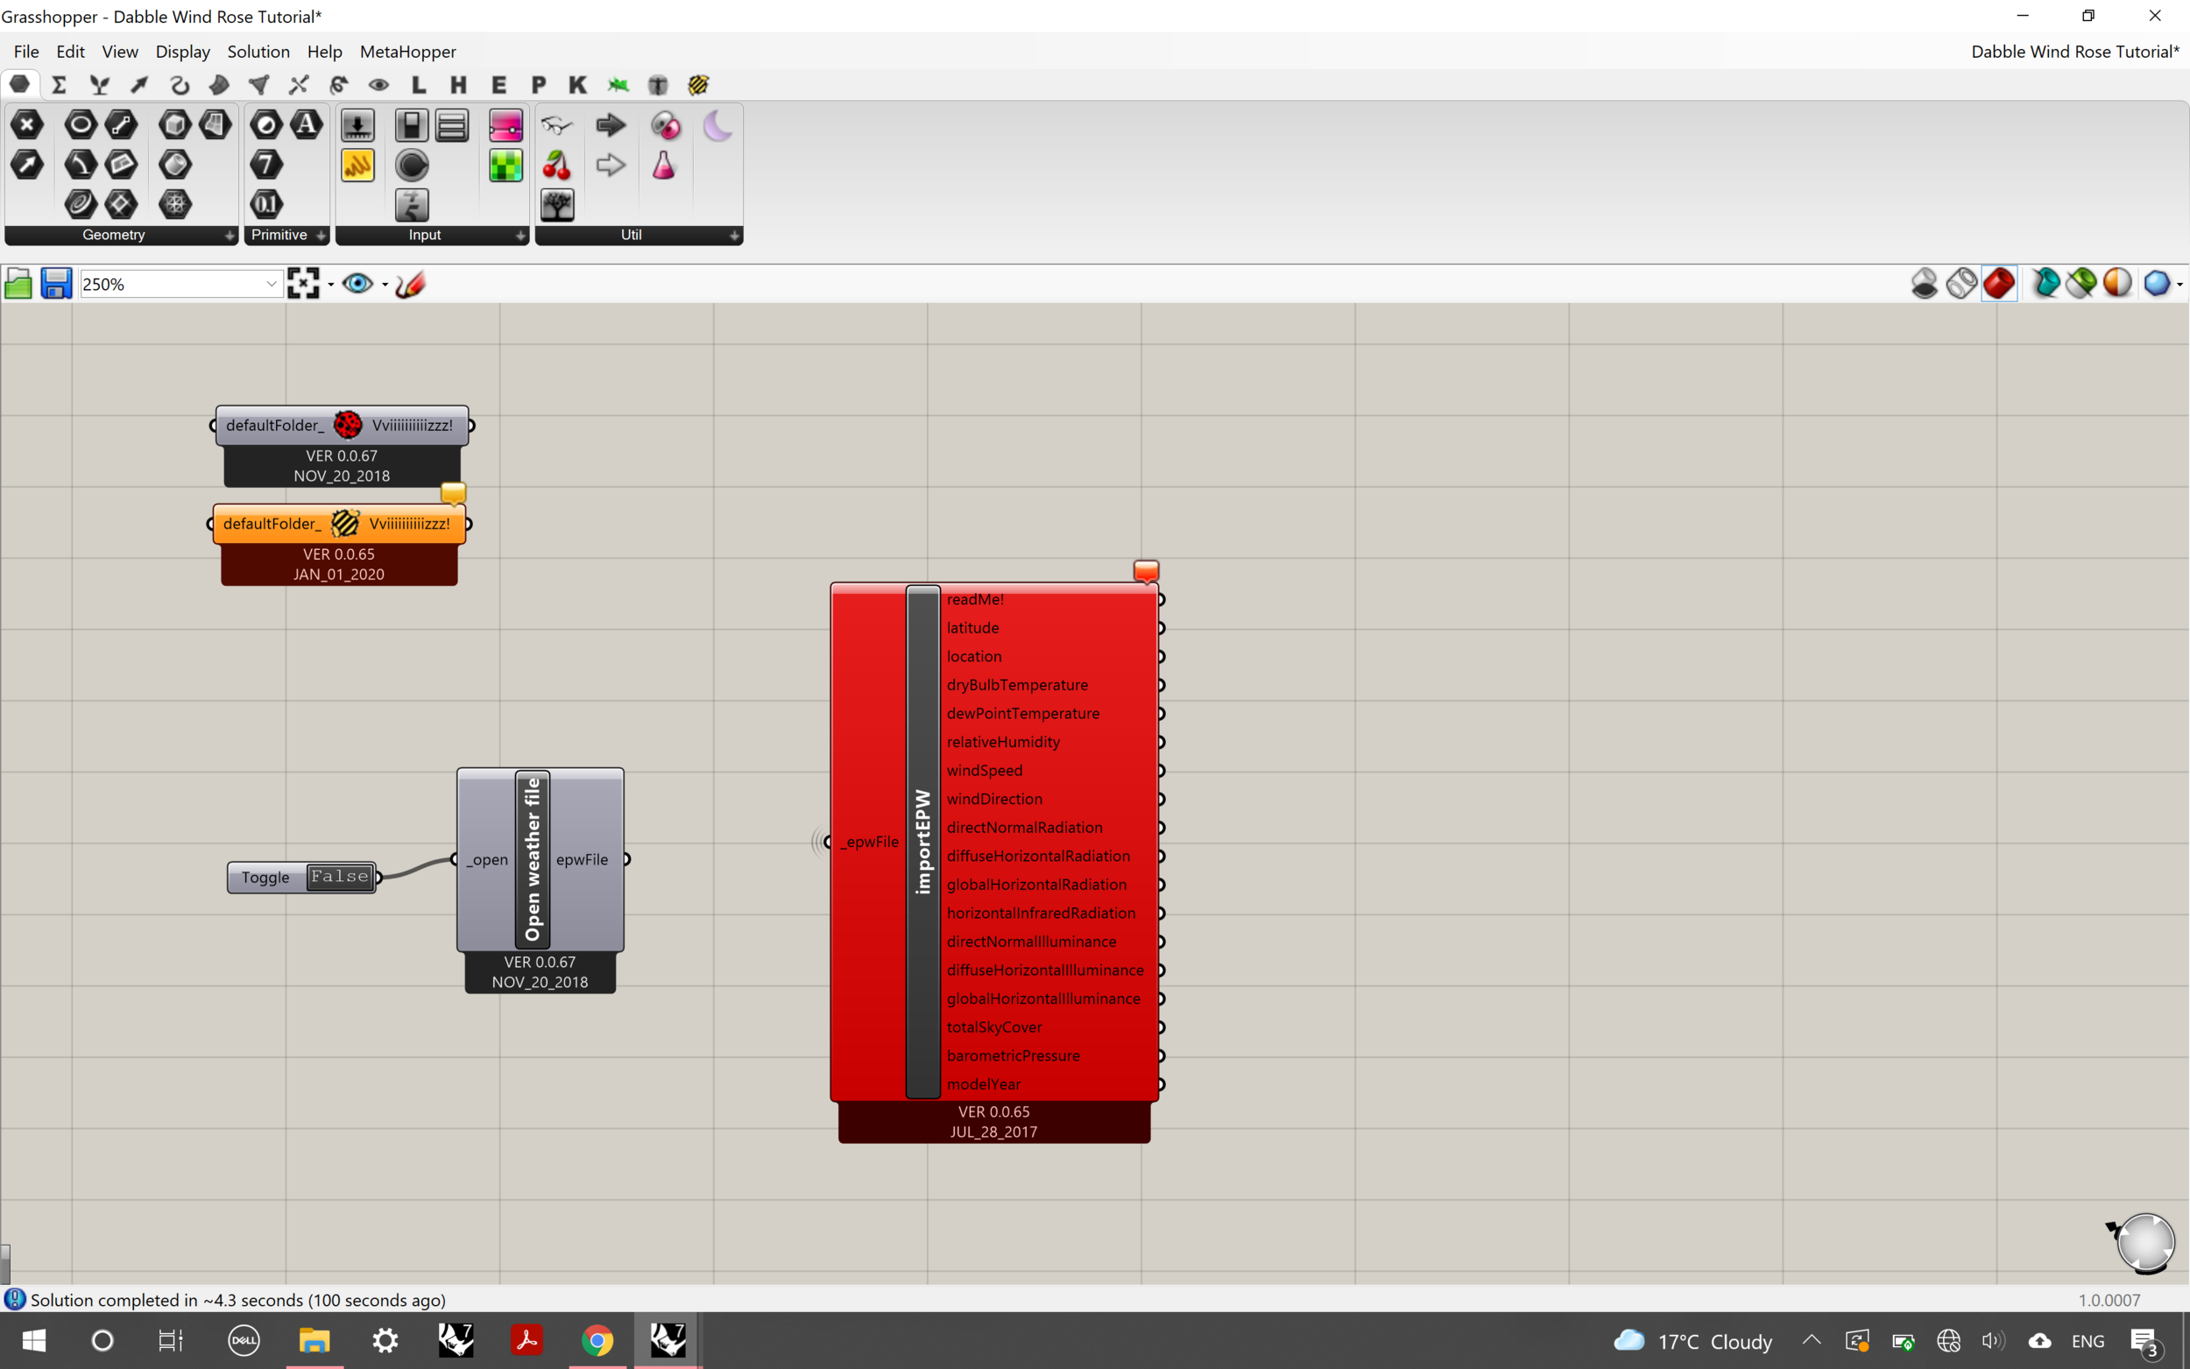Click the Open file green folder icon
This screenshot has width=2190, height=1369.
point(18,284)
